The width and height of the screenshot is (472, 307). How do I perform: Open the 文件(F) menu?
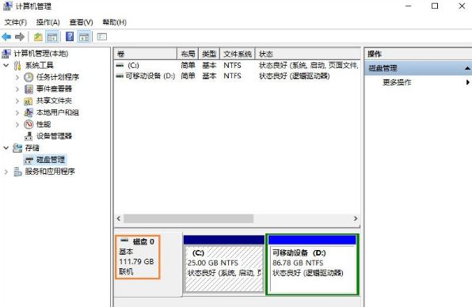[16, 22]
